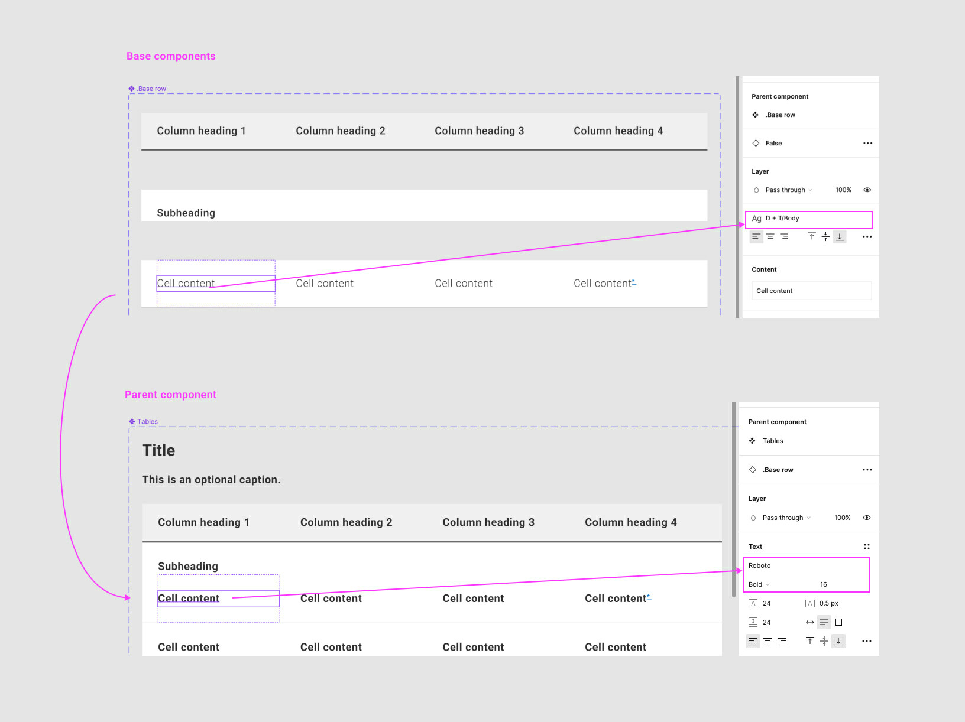
Task: Open type details menu in bottom panel
Action: point(867,641)
